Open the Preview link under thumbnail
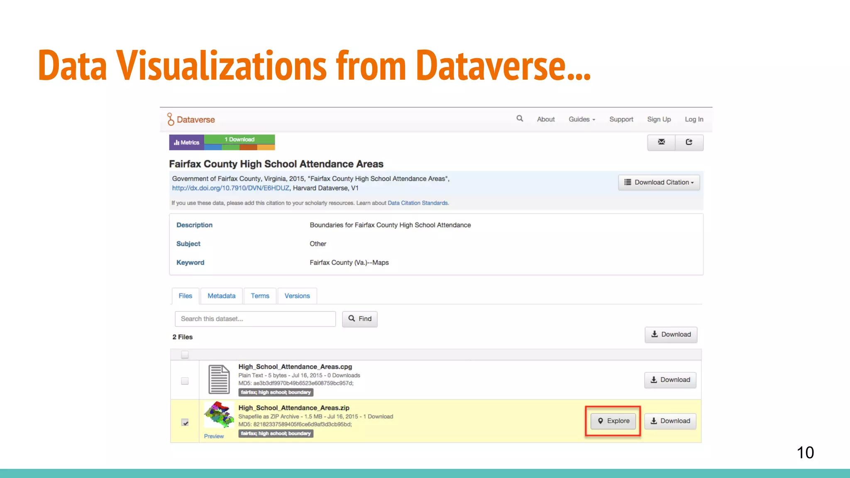The height and width of the screenshot is (478, 850). point(214,436)
